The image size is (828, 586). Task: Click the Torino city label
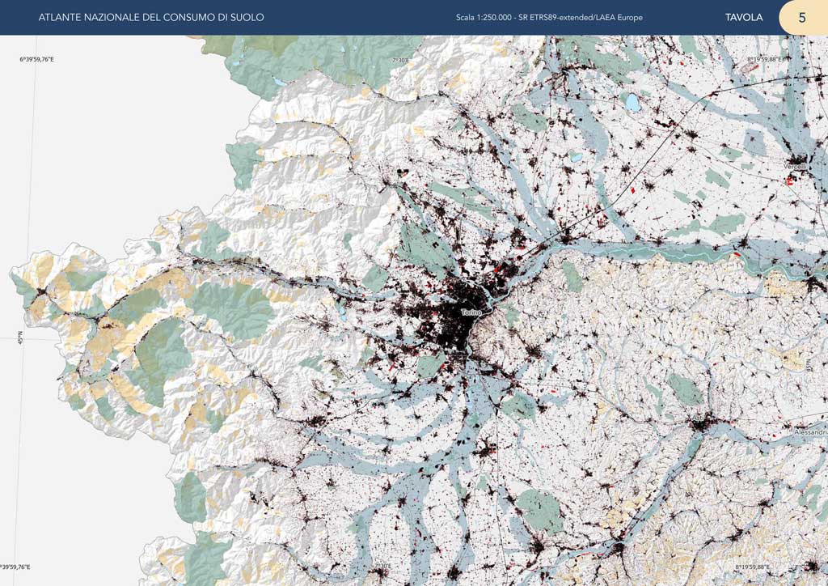point(471,312)
